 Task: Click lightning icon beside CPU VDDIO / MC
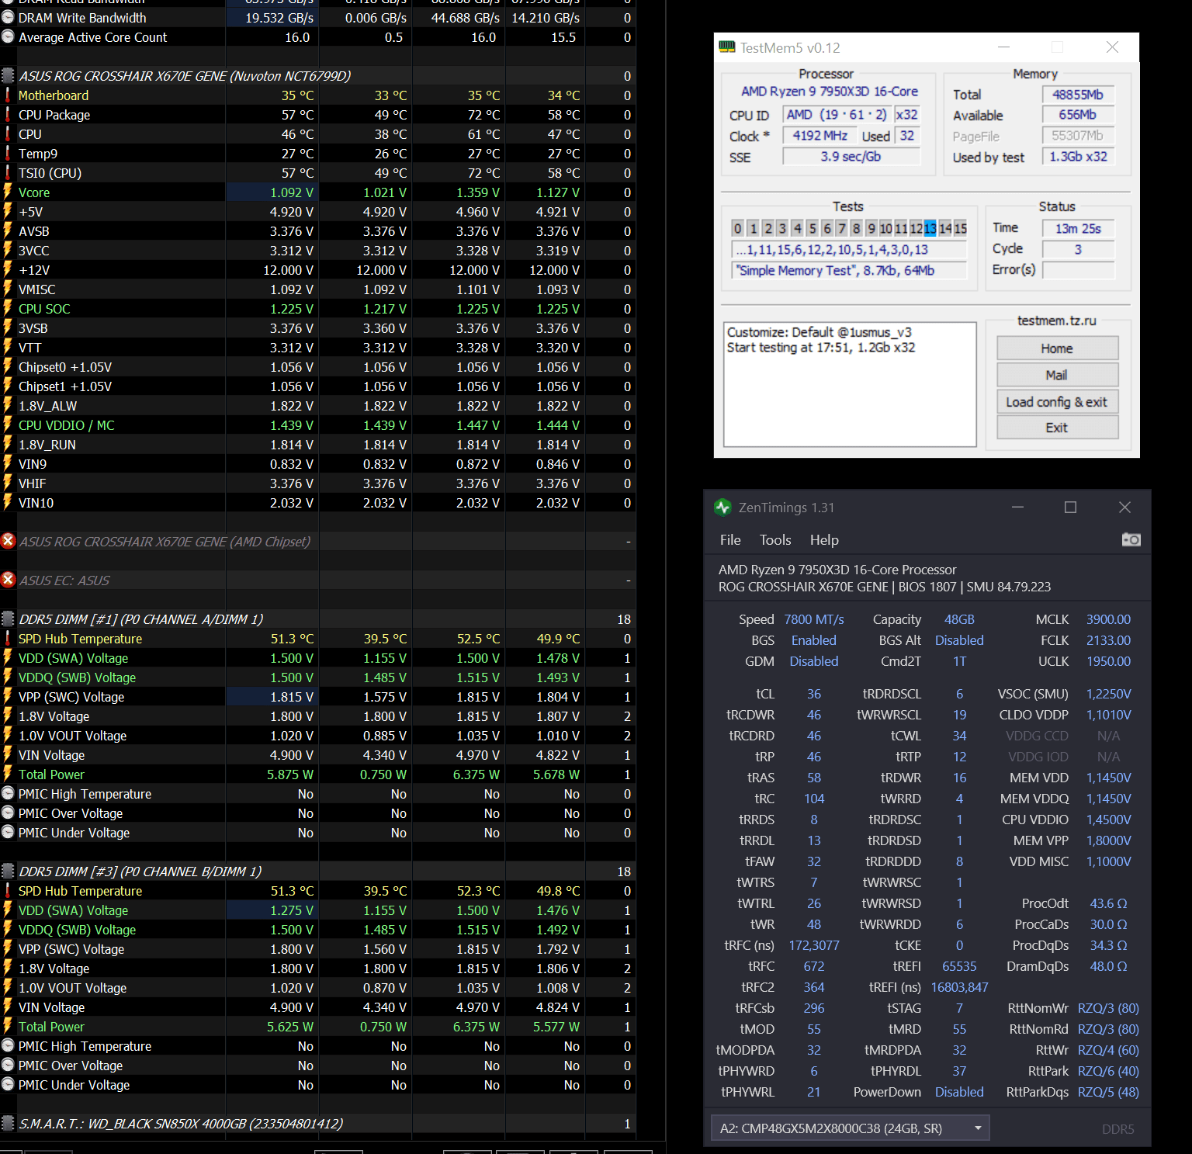[x=8, y=425]
